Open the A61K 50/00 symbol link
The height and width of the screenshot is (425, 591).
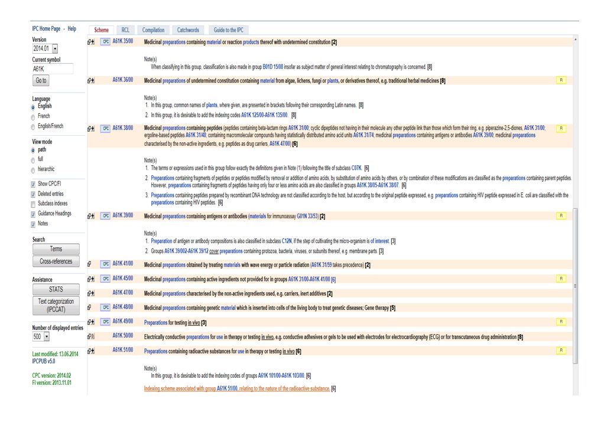coord(122,335)
